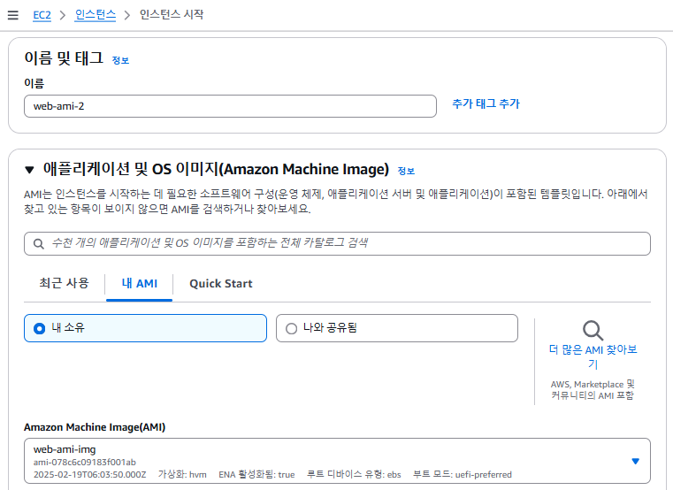Go to EC2 breadcrumb link

tap(42, 15)
